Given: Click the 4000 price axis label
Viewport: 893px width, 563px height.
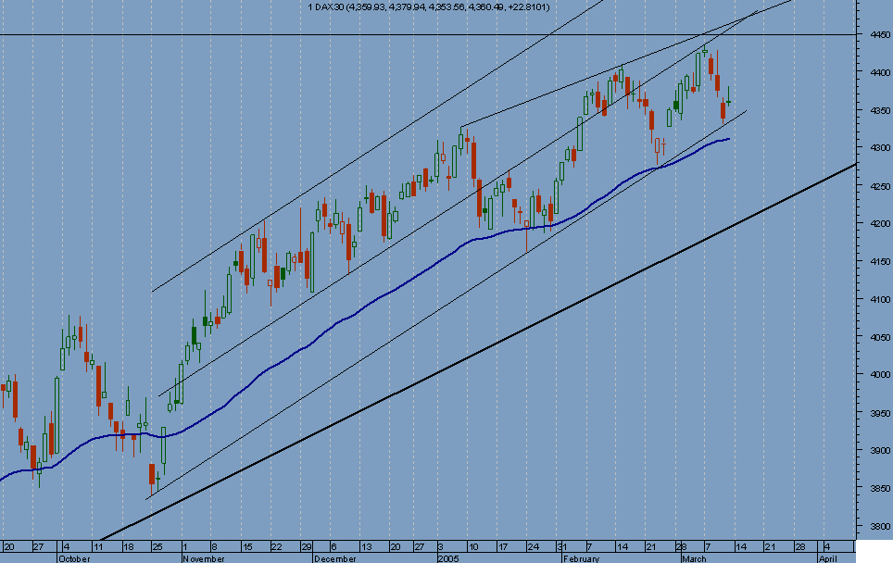Looking at the screenshot, I should (x=880, y=375).
